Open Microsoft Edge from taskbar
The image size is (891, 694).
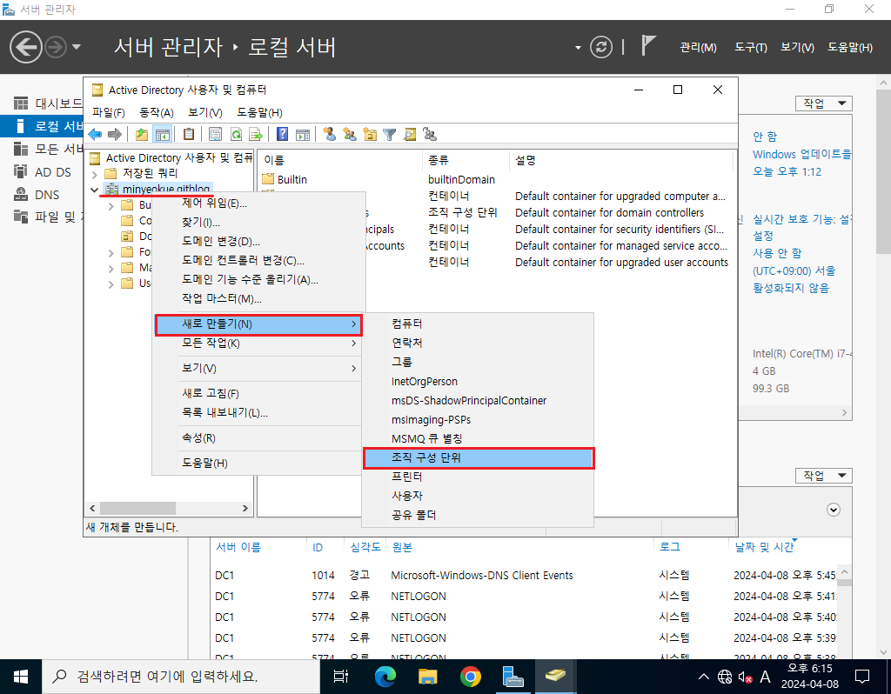(385, 677)
